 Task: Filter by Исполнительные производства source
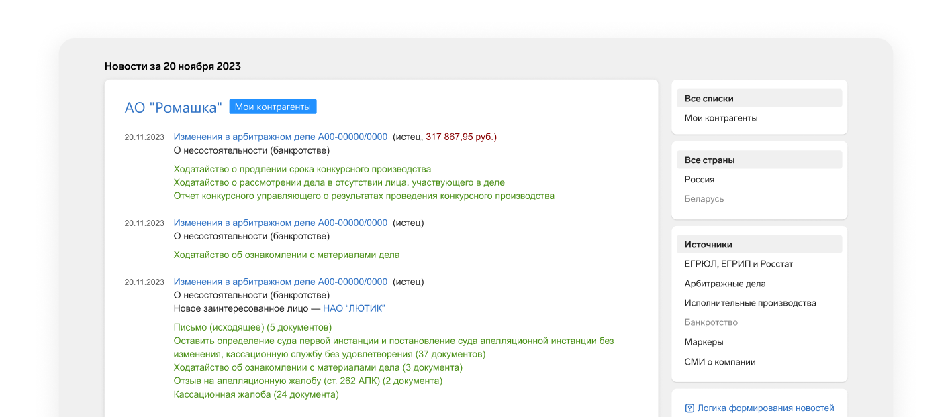[750, 303]
